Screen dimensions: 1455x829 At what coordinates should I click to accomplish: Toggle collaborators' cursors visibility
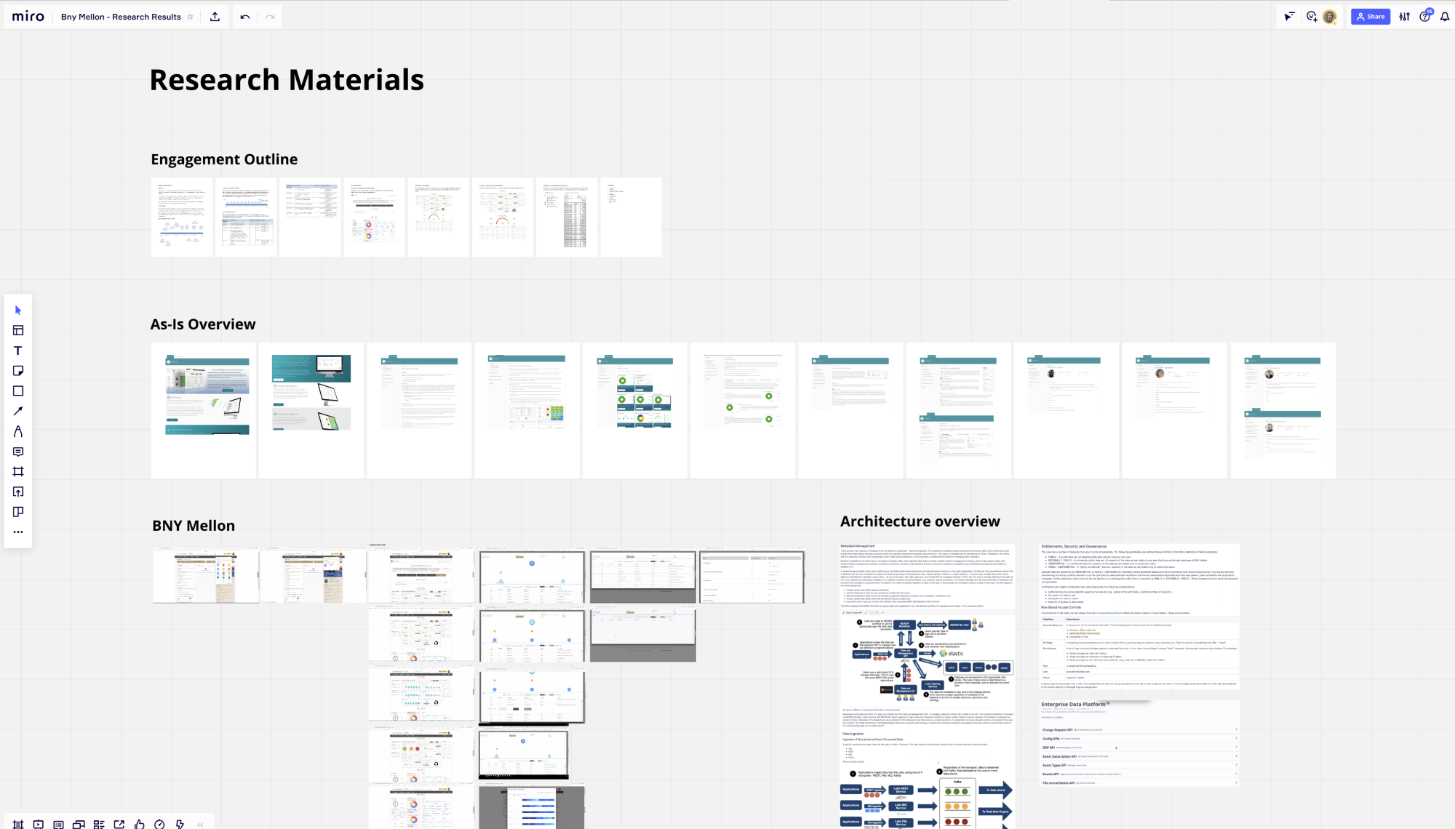pyautogui.click(x=1289, y=17)
